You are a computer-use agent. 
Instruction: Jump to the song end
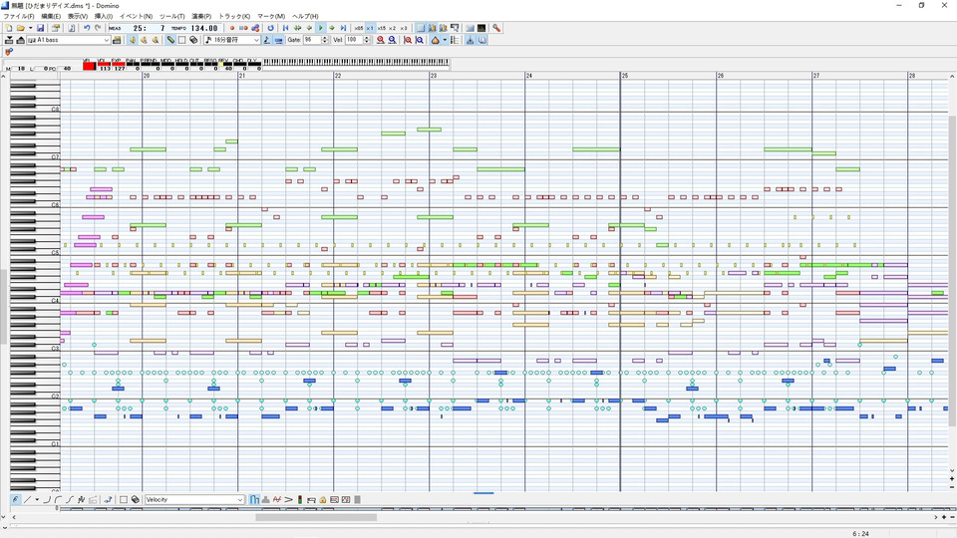click(x=343, y=28)
